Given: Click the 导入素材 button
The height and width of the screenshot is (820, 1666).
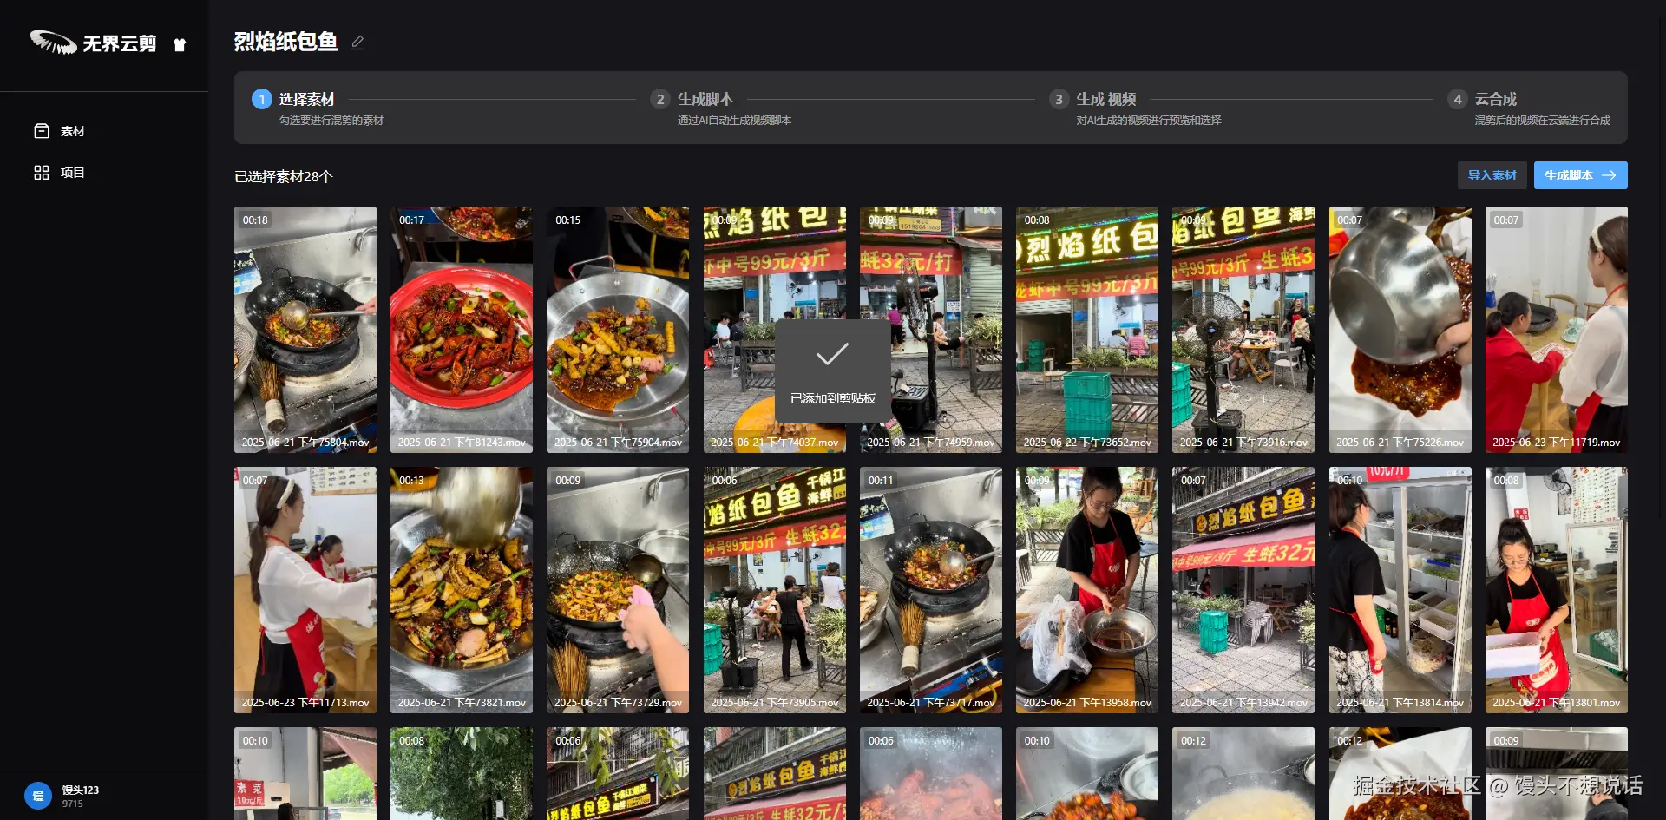Looking at the screenshot, I should click(x=1492, y=175).
